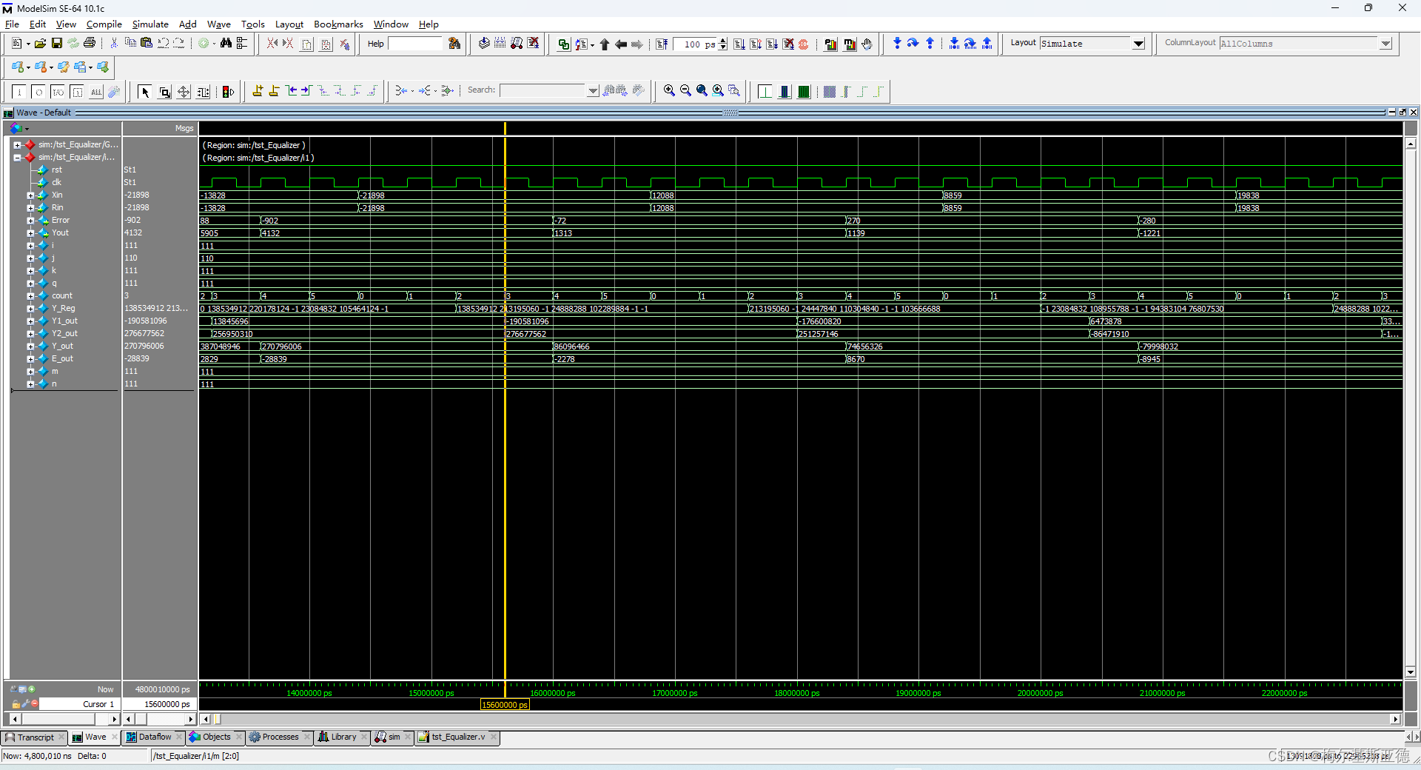Click into the Help input field
The width and height of the screenshot is (1421, 770).
(x=414, y=44)
